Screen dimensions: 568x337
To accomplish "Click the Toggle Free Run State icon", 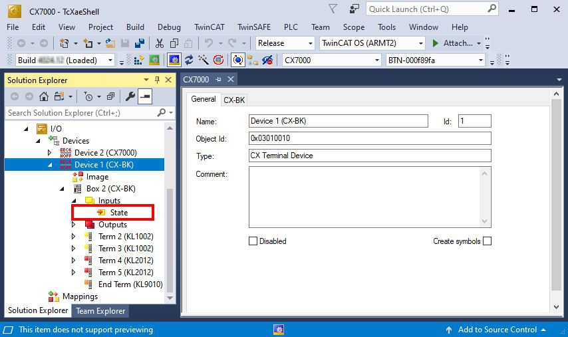I will click(x=218, y=60).
